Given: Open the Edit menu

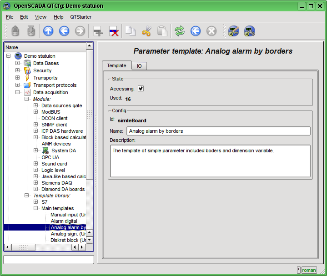Looking at the screenshot, I should tap(24, 17).
